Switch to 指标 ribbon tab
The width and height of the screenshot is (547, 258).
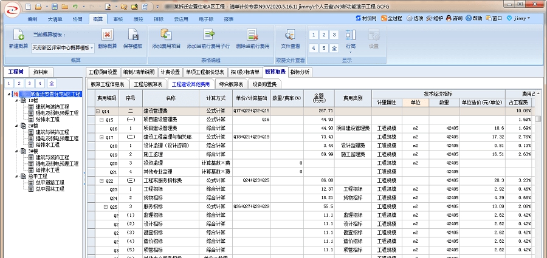159,19
